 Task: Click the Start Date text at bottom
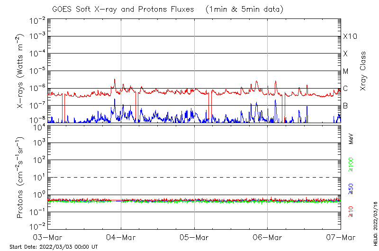click(x=54, y=247)
